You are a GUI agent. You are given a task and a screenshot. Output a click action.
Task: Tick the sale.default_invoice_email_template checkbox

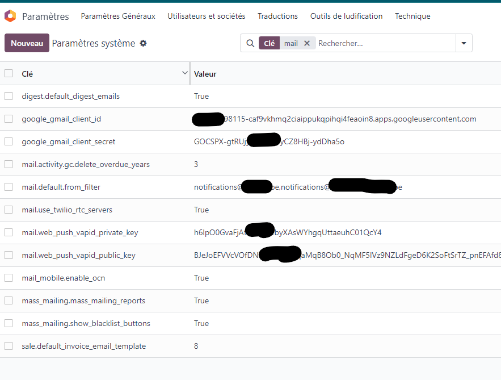click(x=9, y=346)
